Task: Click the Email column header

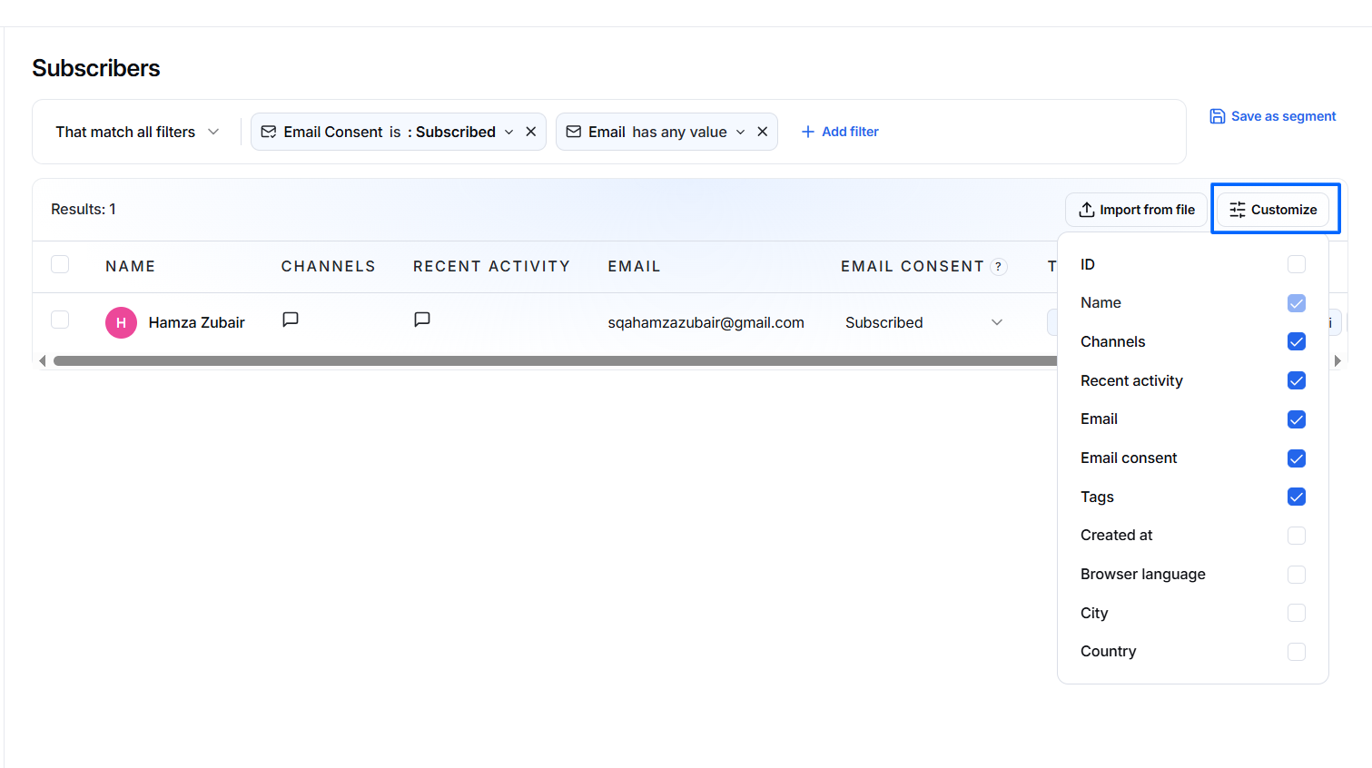Action: click(635, 266)
